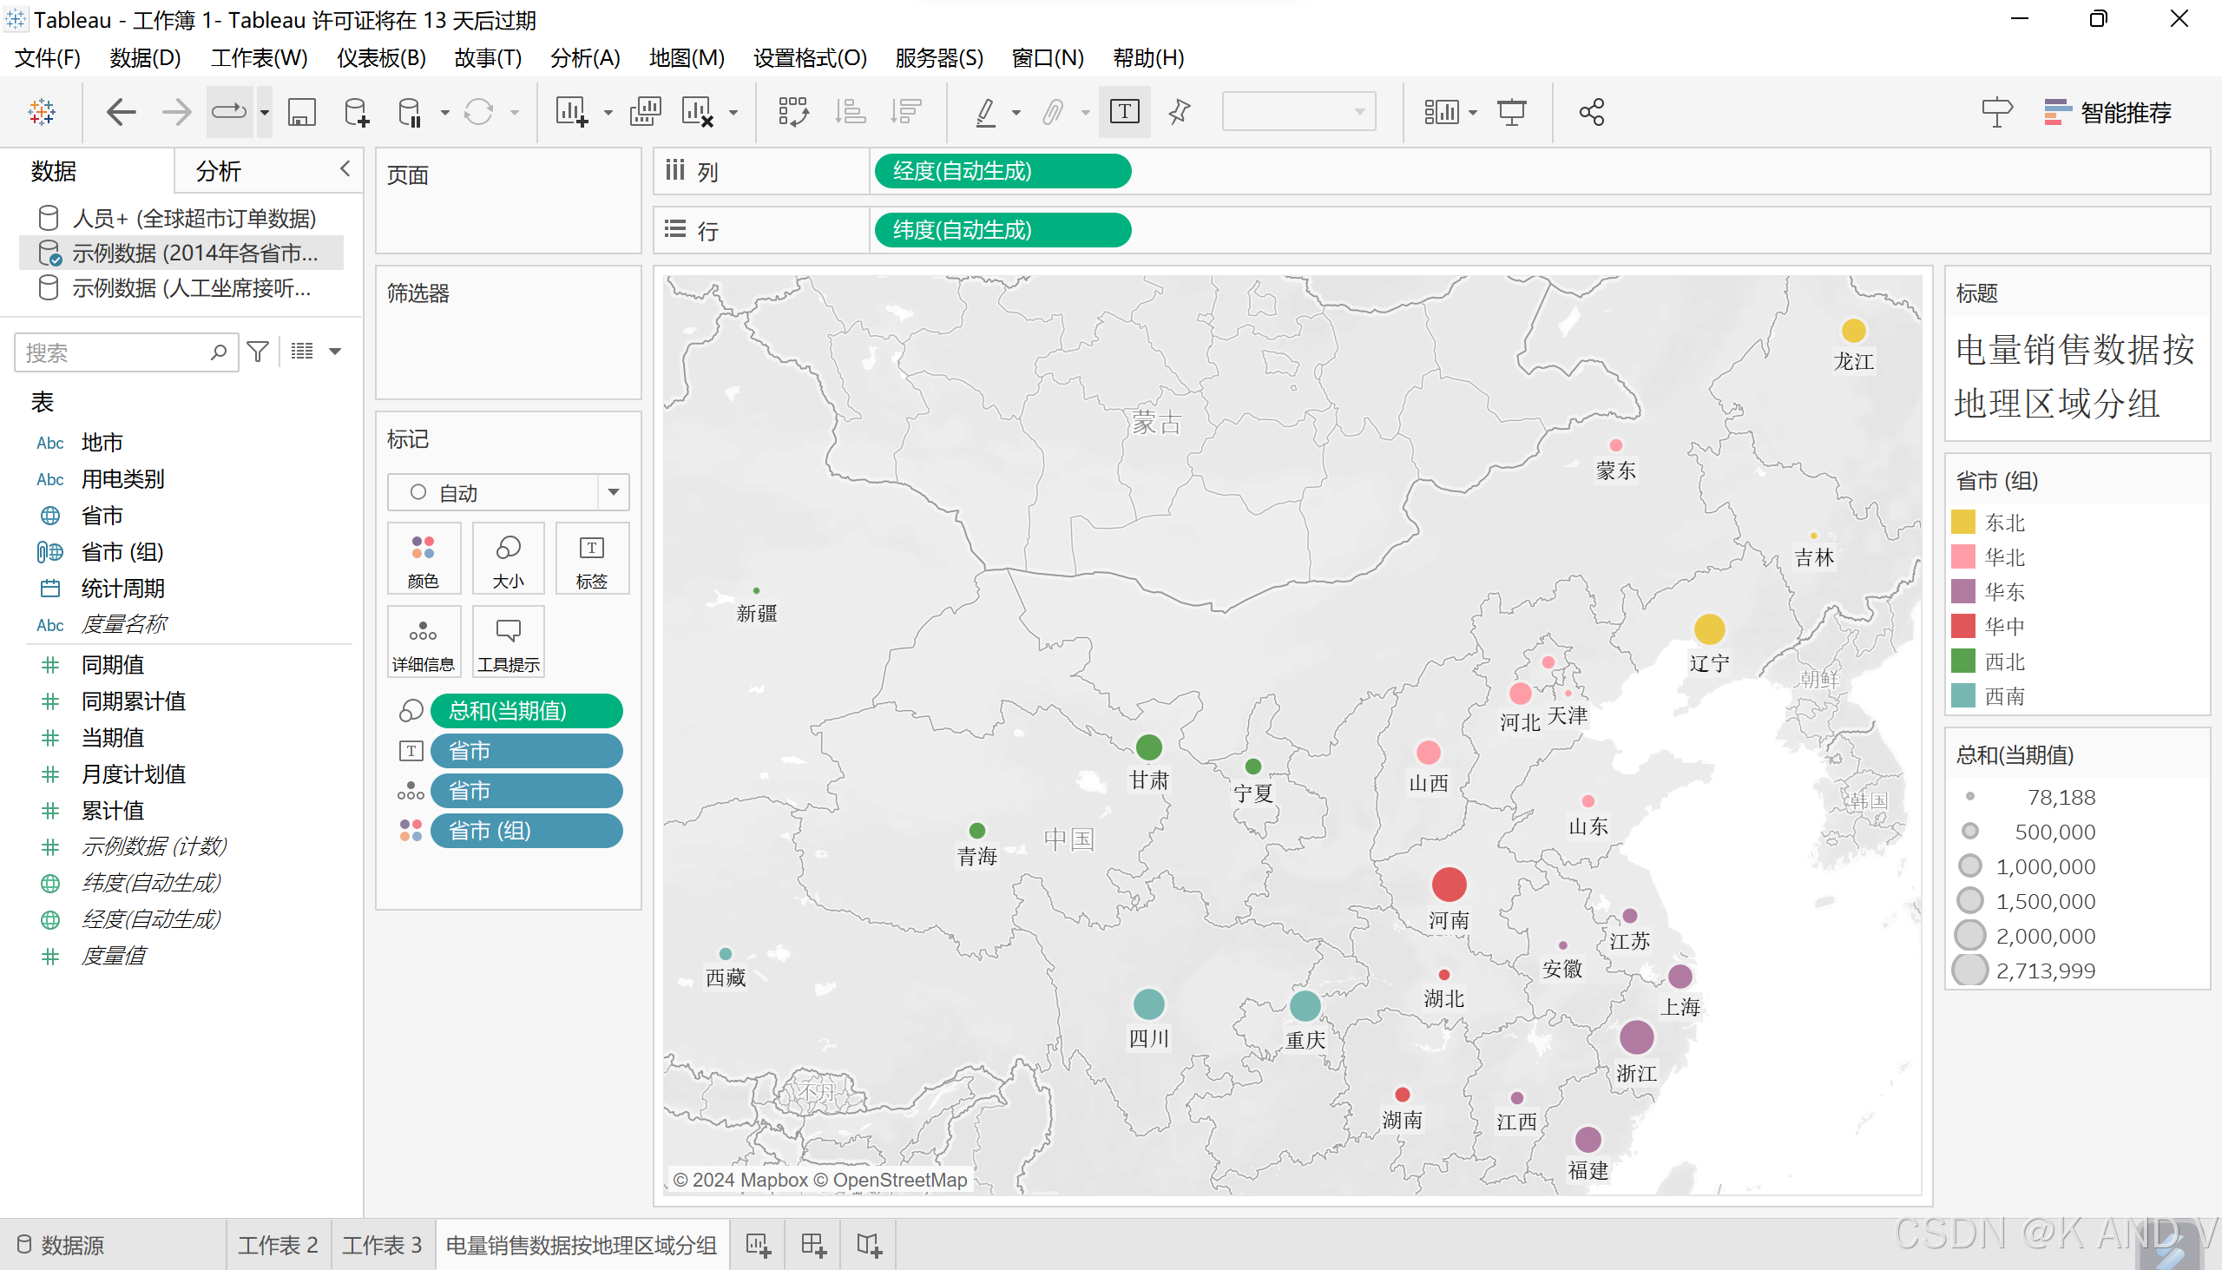
Task: Toggle the fix axis pin icon
Action: [1179, 113]
